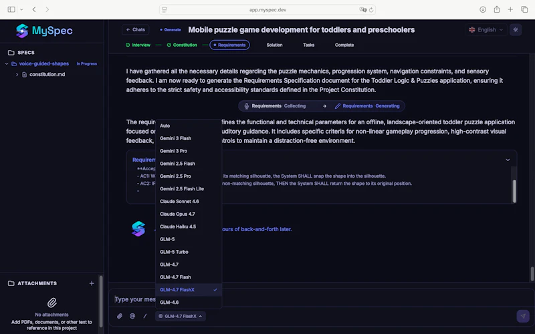Return to Chats with back button

point(136,29)
